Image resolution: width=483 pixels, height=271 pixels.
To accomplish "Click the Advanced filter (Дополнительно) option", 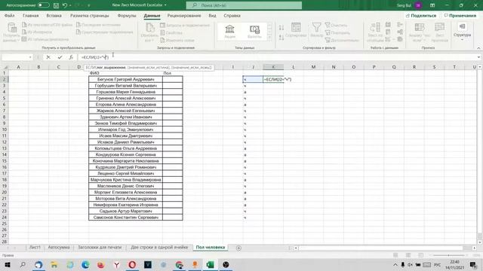I will coord(342,40).
